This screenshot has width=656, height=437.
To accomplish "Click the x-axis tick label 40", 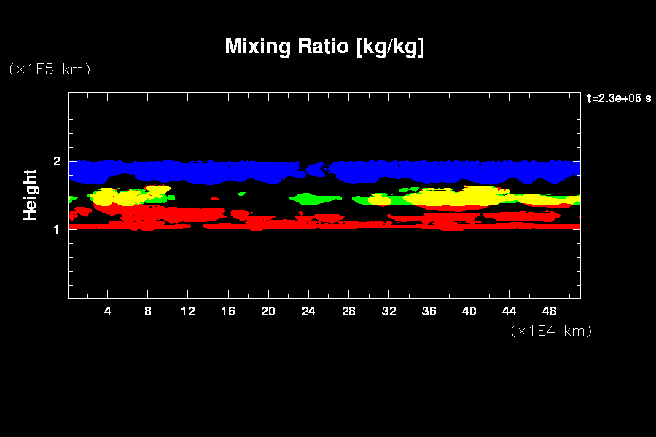I will [469, 311].
